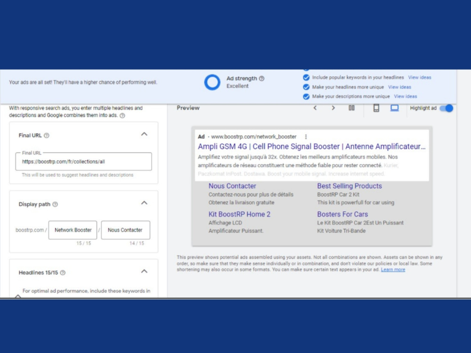The width and height of the screenshot is (471, 353).
Task: Click the www.boostrp.com/network_booster display URL
Action: tap(253, 136)
